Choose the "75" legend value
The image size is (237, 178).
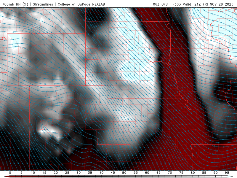pyautogui.click(x=181, y=173)
